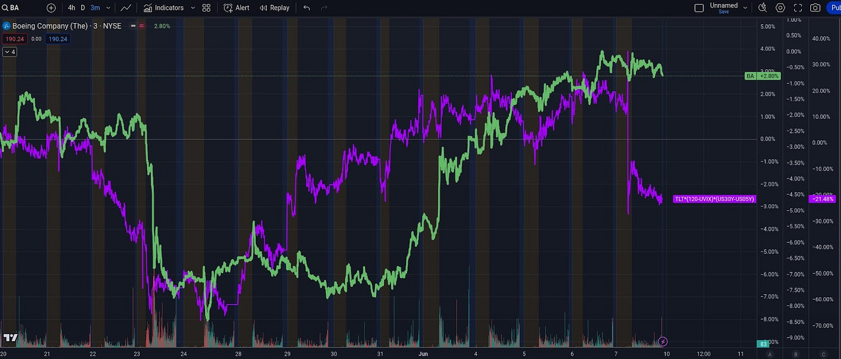The height and width of the screenshot is (359, 841).
Task: Toggle the flat line status icon in the legend
Action: click(133, 26)
